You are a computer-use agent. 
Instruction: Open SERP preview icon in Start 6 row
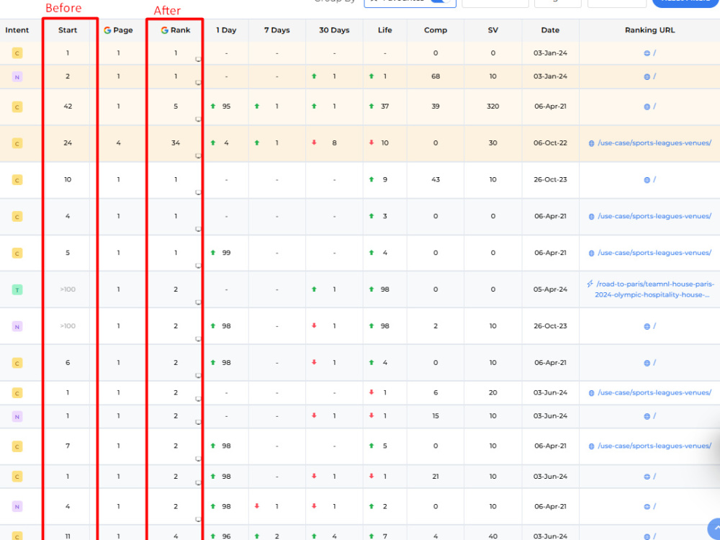point(199,376)
